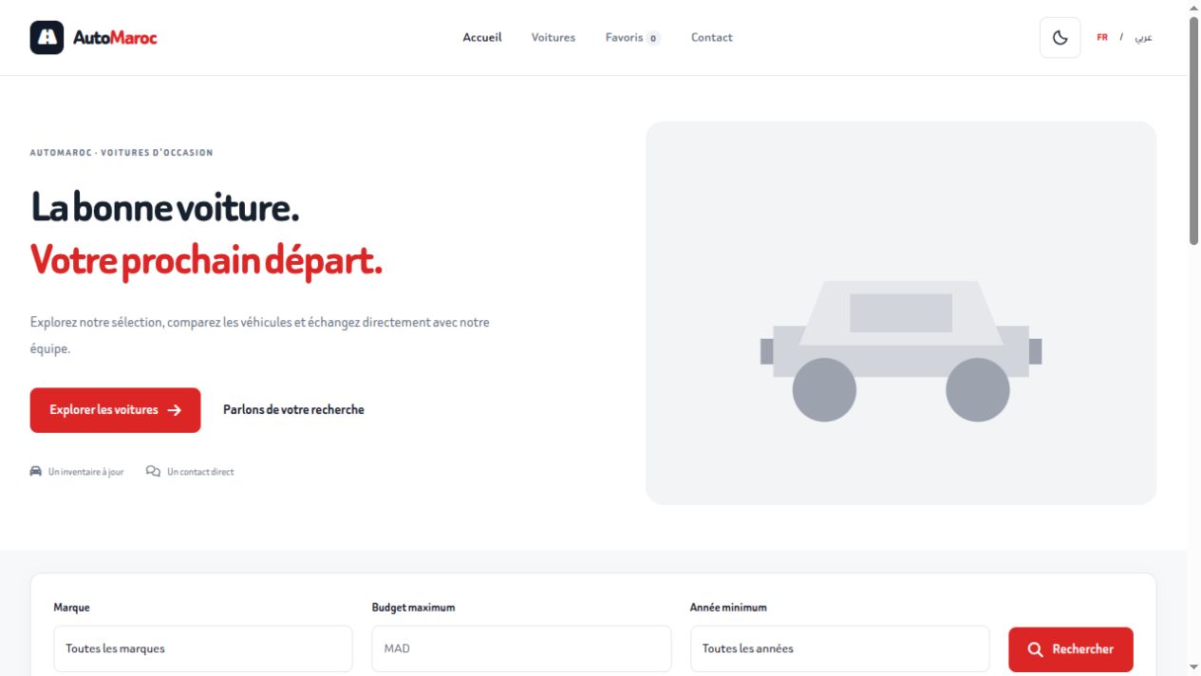Click heading La bonne voiture.

pos(165,207)
